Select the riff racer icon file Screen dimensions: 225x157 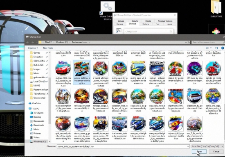pos(194,72)
